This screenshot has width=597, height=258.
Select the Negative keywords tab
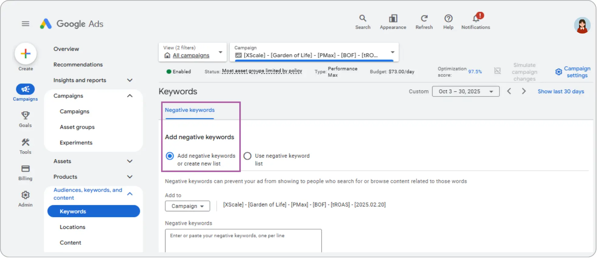190,110
